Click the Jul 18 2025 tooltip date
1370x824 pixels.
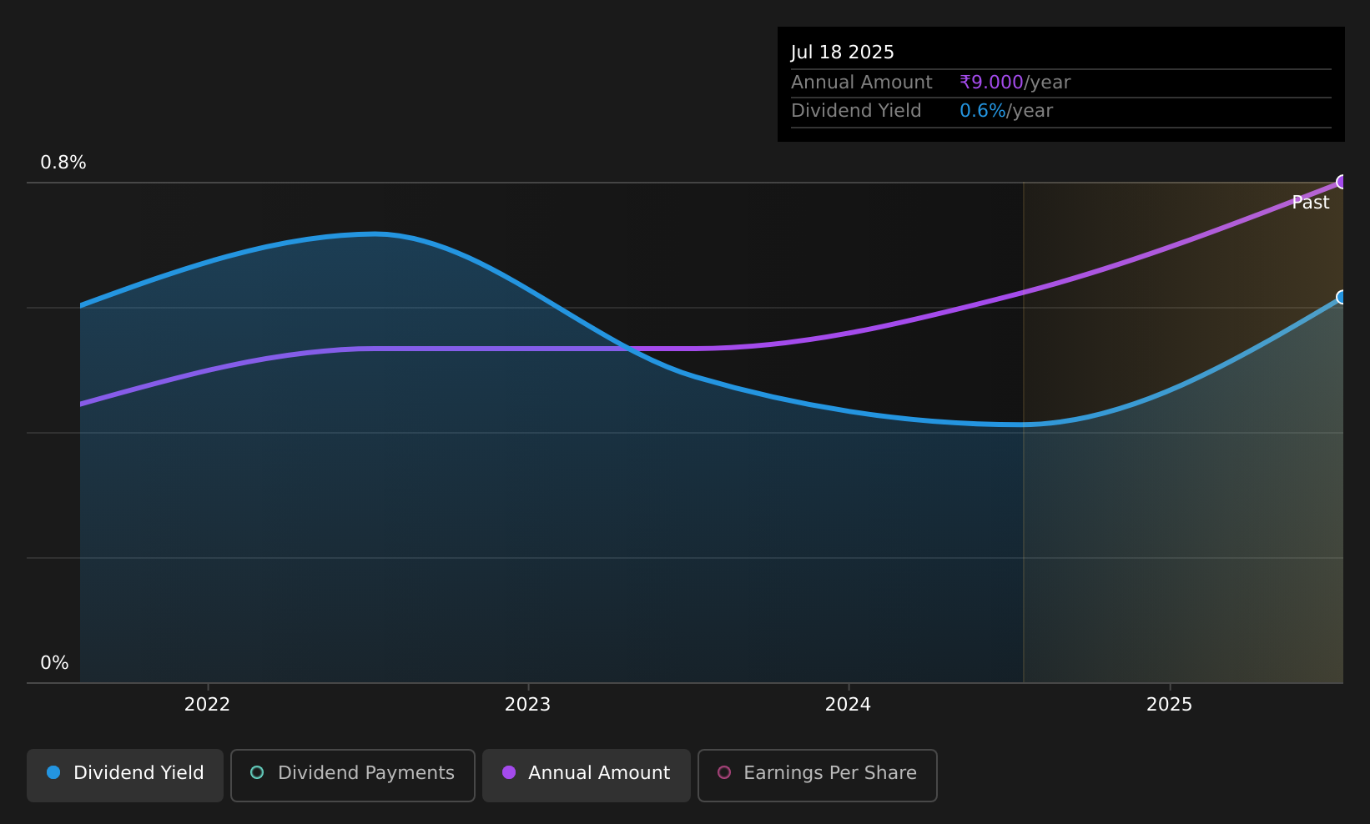point(842,53)
